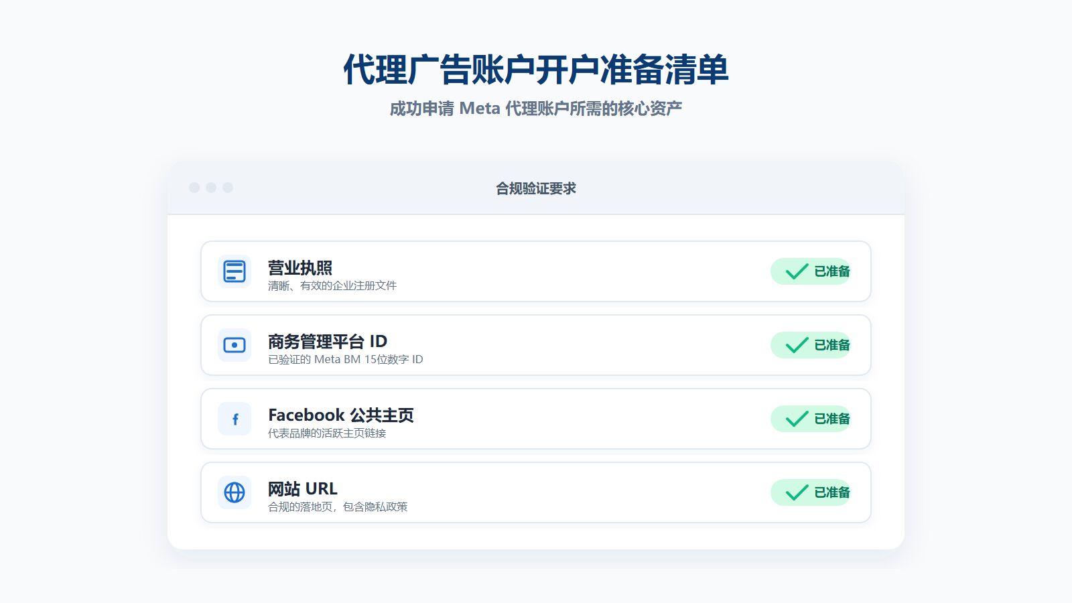Click description 合规的落地页，包含隐私政策
This screenshot has height=603, width=1072.
pyautogui.click(x=338, y=507)
